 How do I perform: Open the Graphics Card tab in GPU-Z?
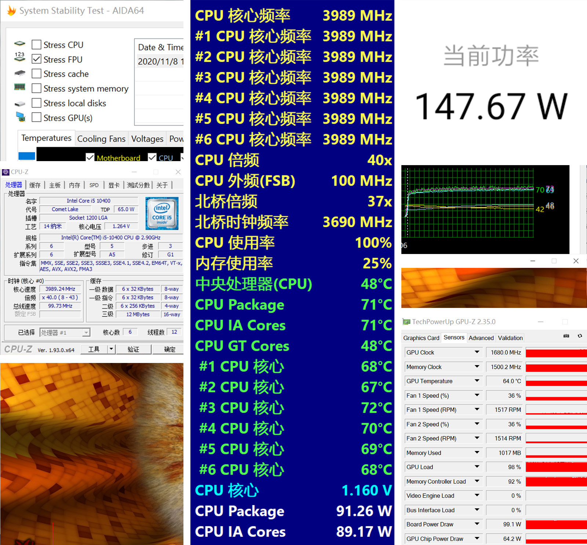[x=421, y=338]
